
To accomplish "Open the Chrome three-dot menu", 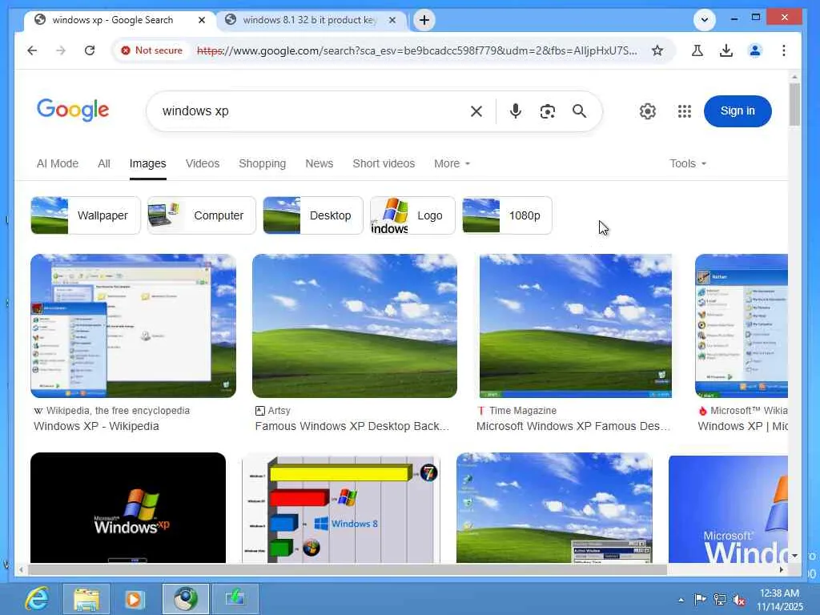I will (783, 50).
